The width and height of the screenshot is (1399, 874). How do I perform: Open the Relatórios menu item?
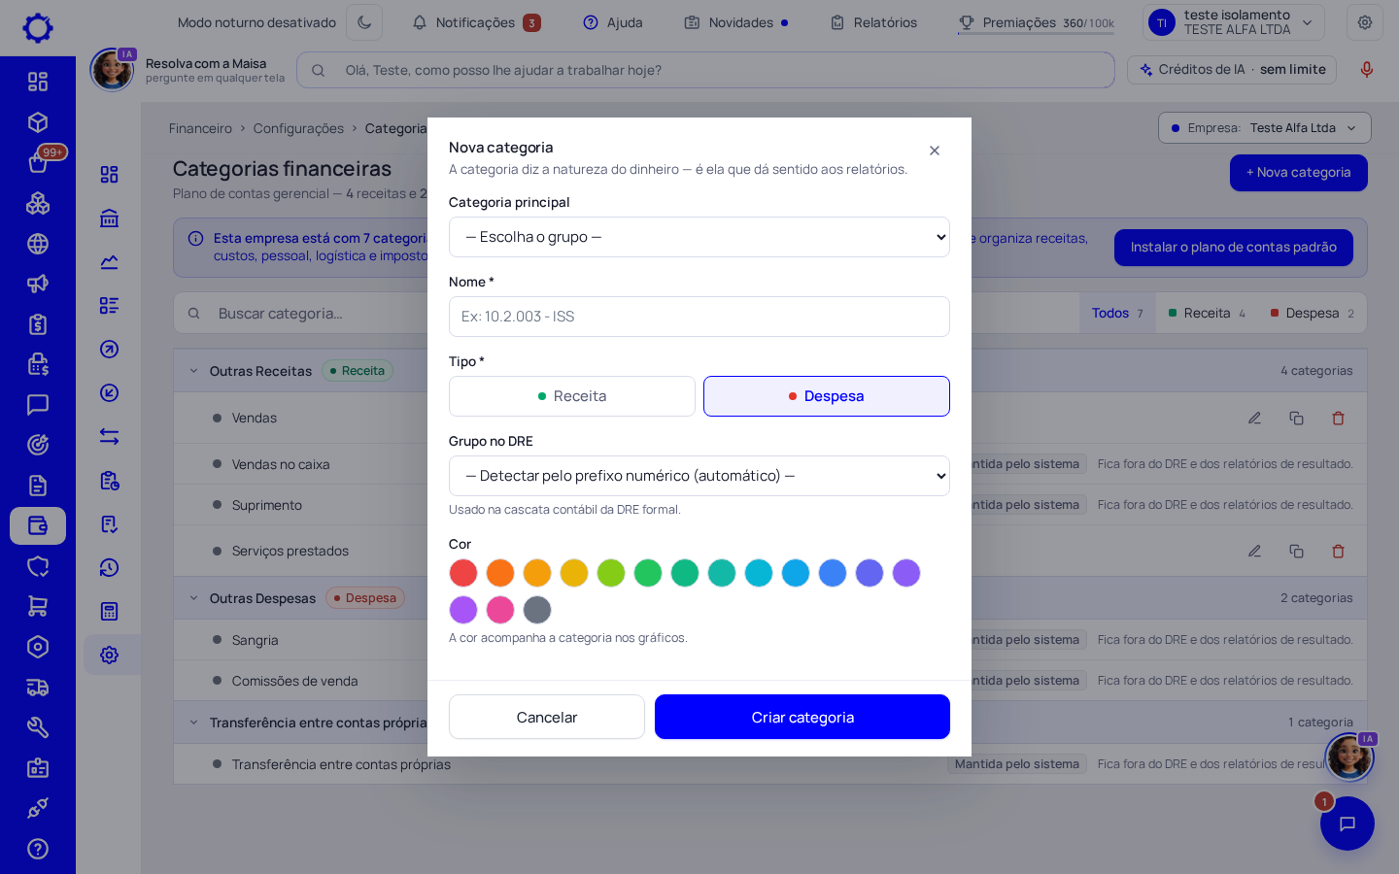click(x=873, y=22)
